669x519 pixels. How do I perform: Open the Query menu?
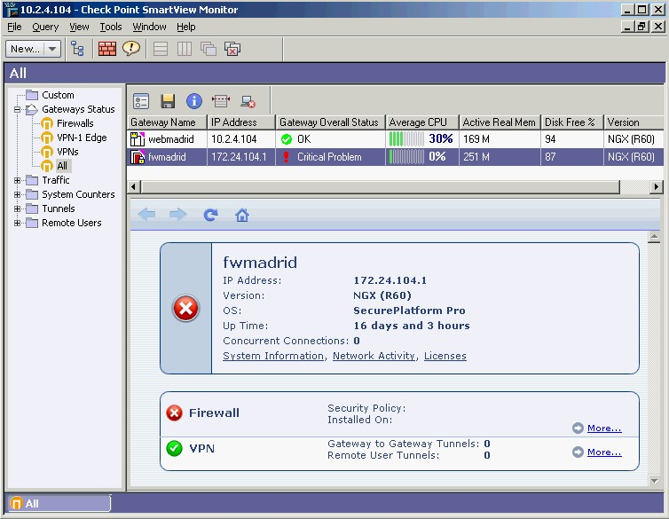point(45,27)
